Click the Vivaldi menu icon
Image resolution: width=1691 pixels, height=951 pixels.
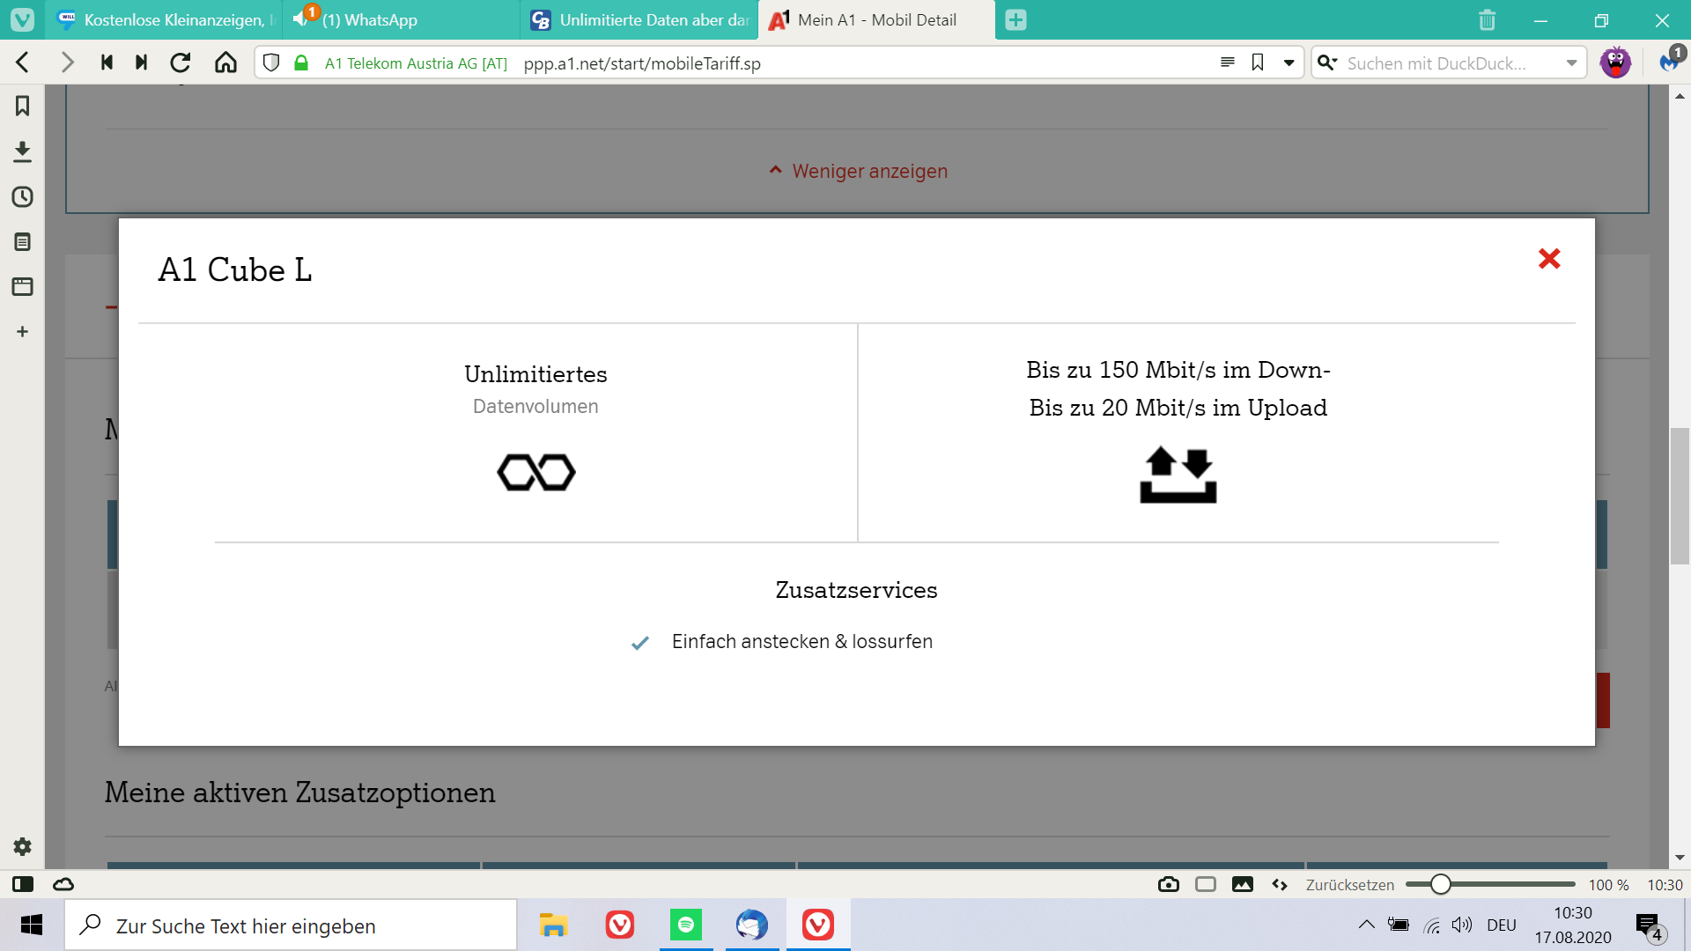(x=22, y=19)
